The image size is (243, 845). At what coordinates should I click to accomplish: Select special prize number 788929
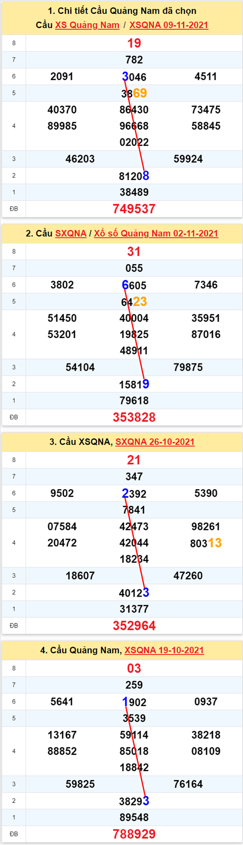coord(134,834)
